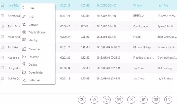This screenshot has height=105, width=177.
Task: Click the icon beside Rename in the context menu
Action: click(x=24, y=49)
